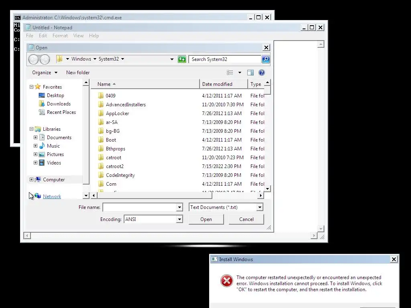The image size is (411, 308).
Task: Open Notepad's Edit menu
Action: tap(43, 36)
